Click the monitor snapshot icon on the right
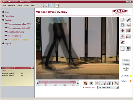Screen dimensions: 133x100 point(128,49)
